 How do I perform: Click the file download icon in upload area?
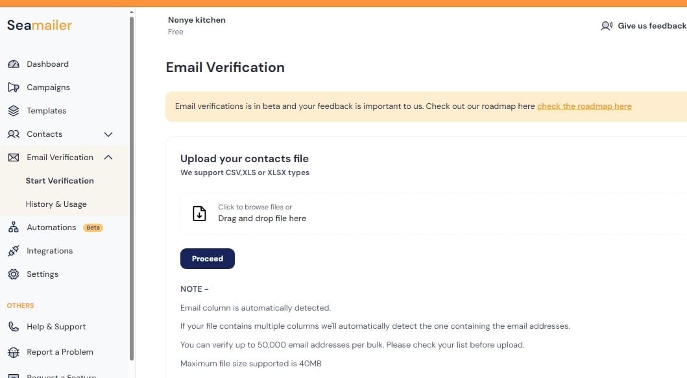199,213
